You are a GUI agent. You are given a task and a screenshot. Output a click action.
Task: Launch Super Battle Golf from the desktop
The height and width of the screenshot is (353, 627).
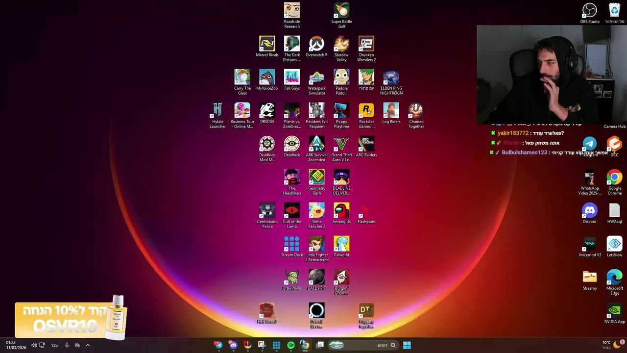coord(341,15)
